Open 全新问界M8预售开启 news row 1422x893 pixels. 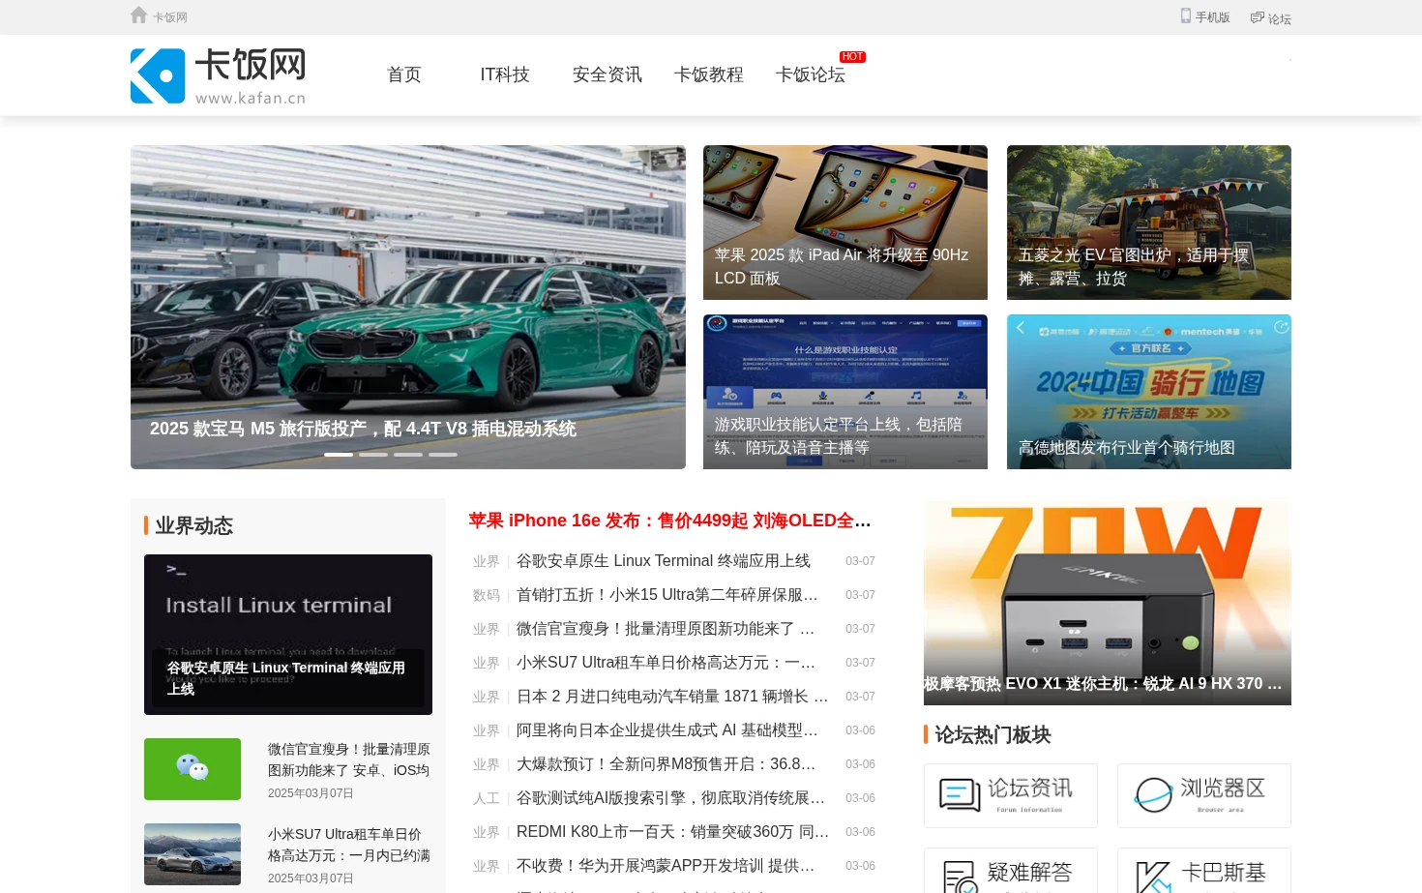click(x=667, y=764)
